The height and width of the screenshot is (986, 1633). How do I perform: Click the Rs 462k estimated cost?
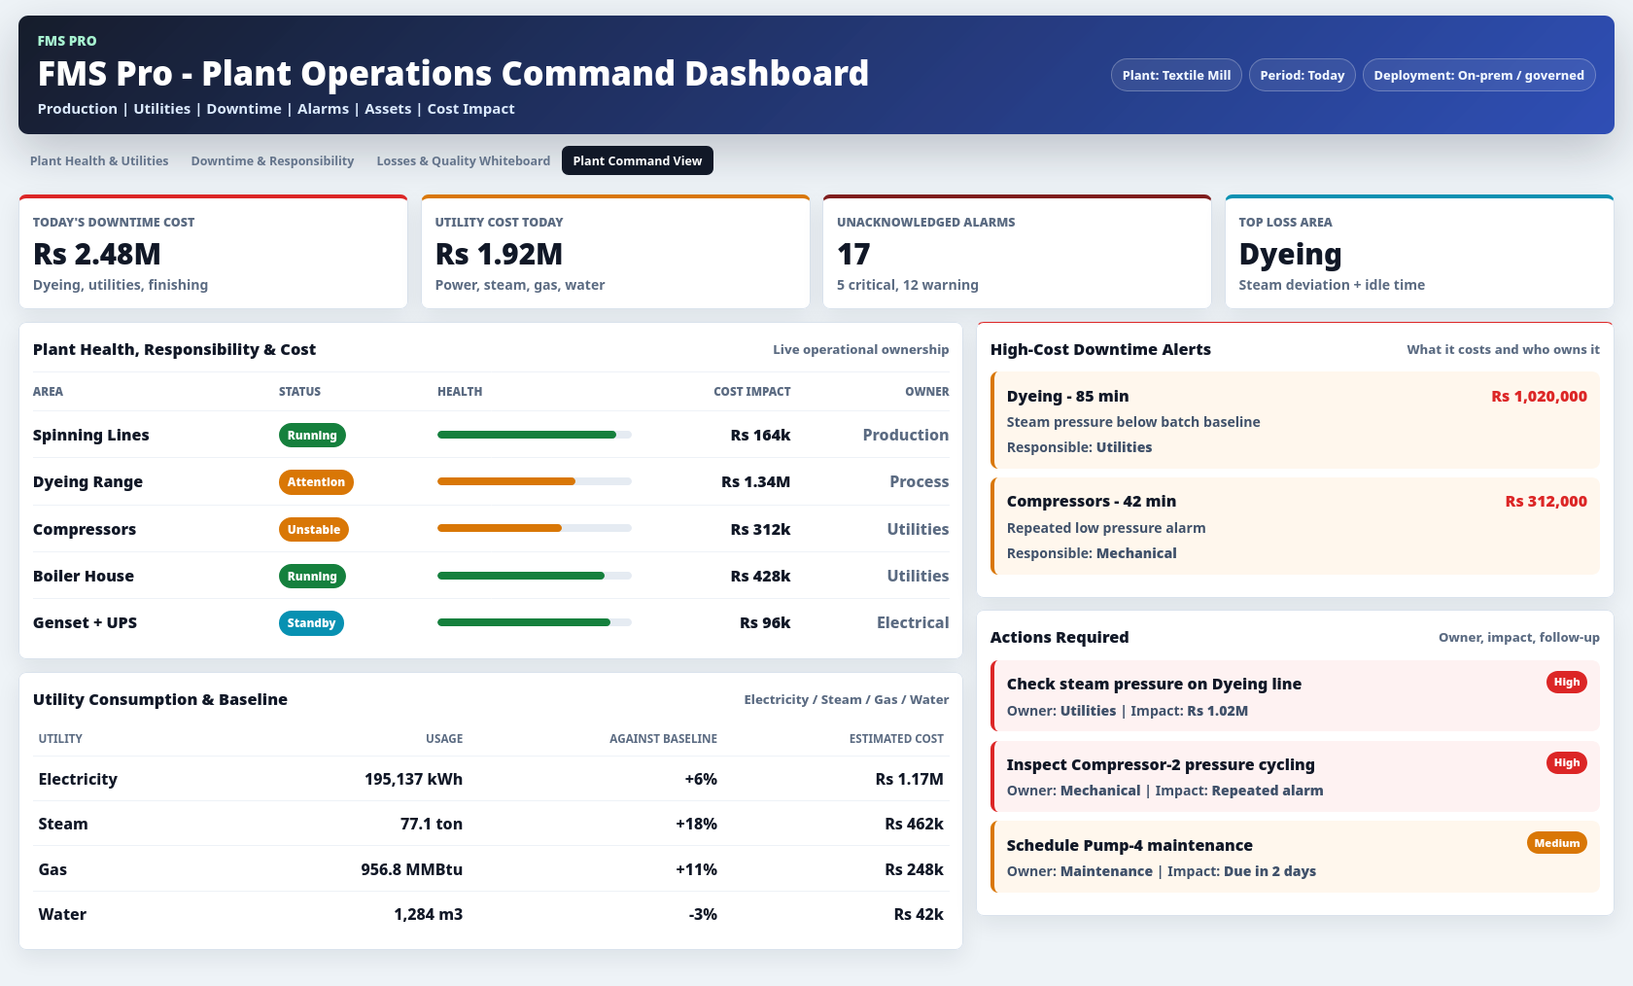pyautogui.click(x=914, y=824)
